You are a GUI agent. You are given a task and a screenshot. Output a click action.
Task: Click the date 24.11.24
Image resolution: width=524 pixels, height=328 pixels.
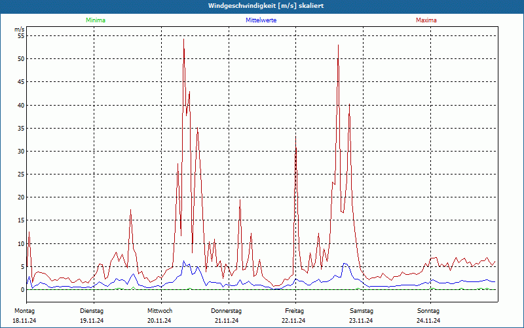[x=428, y=321]
